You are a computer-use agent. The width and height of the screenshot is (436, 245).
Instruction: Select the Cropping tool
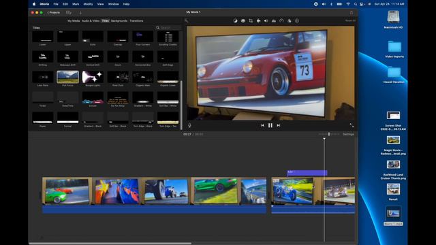(251, 21)
